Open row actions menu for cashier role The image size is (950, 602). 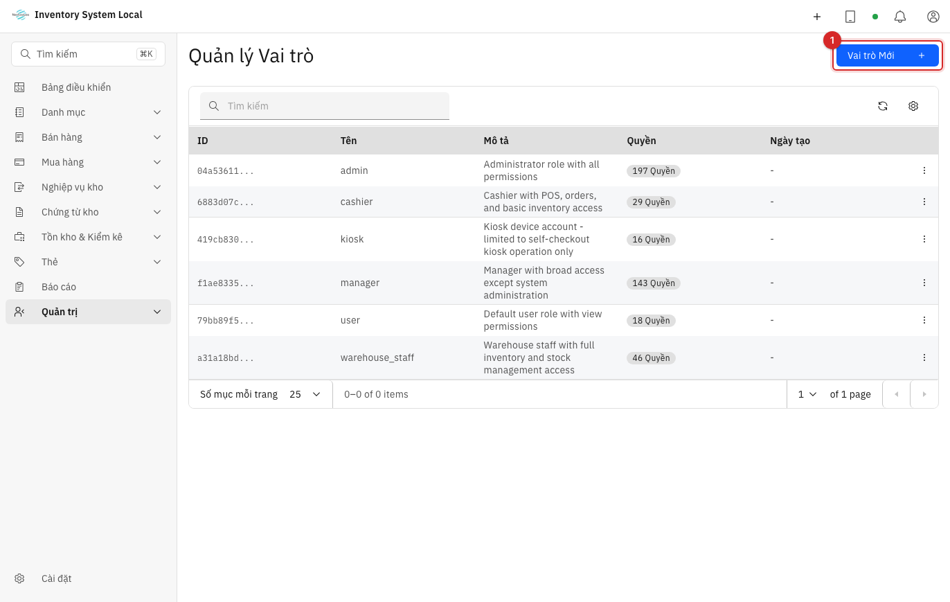[x=924, y=202]
